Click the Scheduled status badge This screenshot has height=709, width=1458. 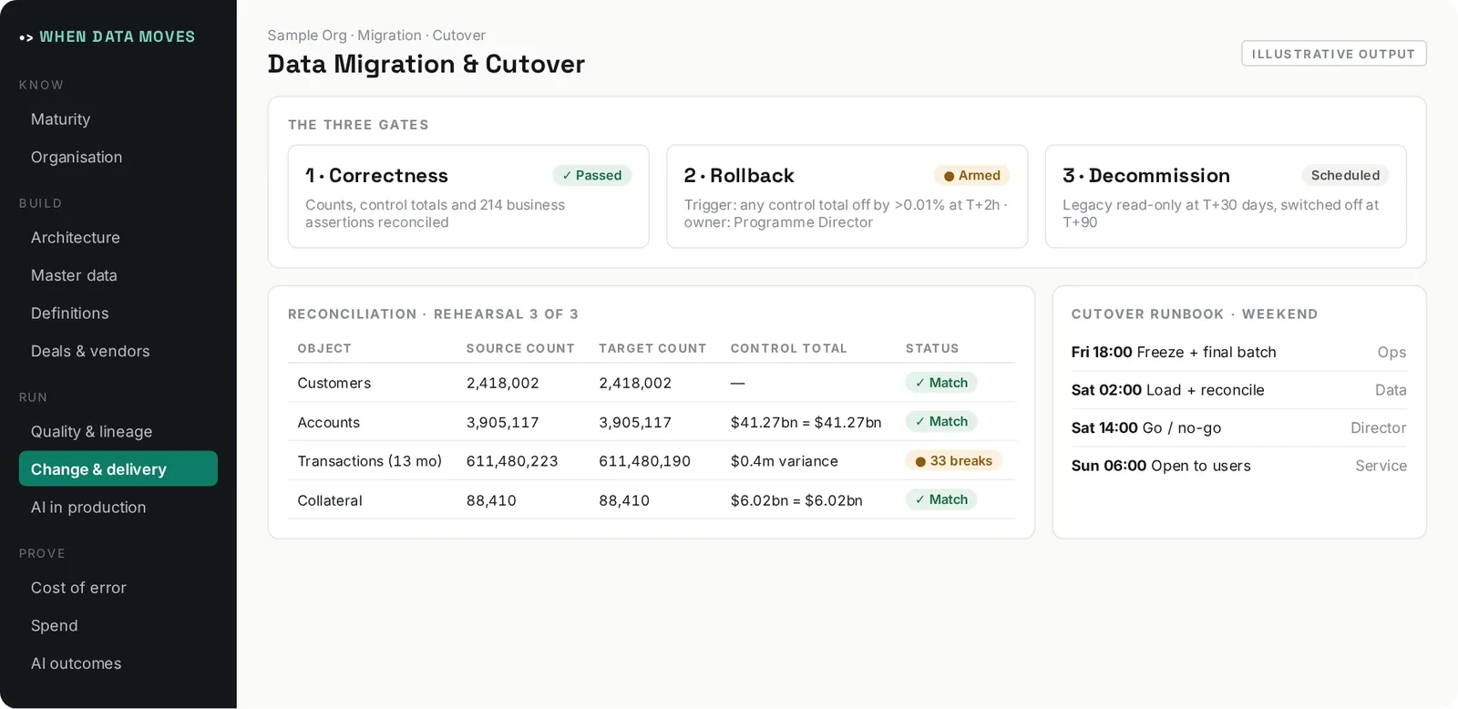click(x=1345, y=175)
